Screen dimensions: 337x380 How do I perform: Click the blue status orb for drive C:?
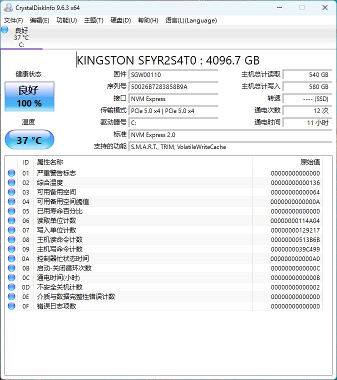tap(4, 30)
